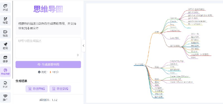Select the Animate Diff node

pos(176,79)
